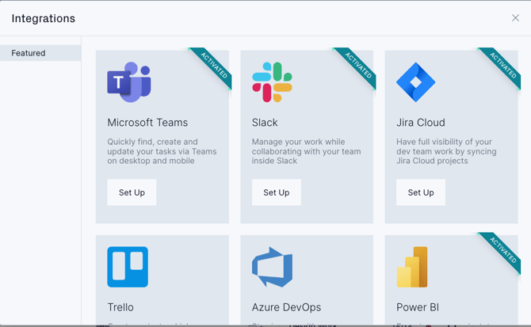Click the Activated ribbon on Power BI card

tap(503, 250)
